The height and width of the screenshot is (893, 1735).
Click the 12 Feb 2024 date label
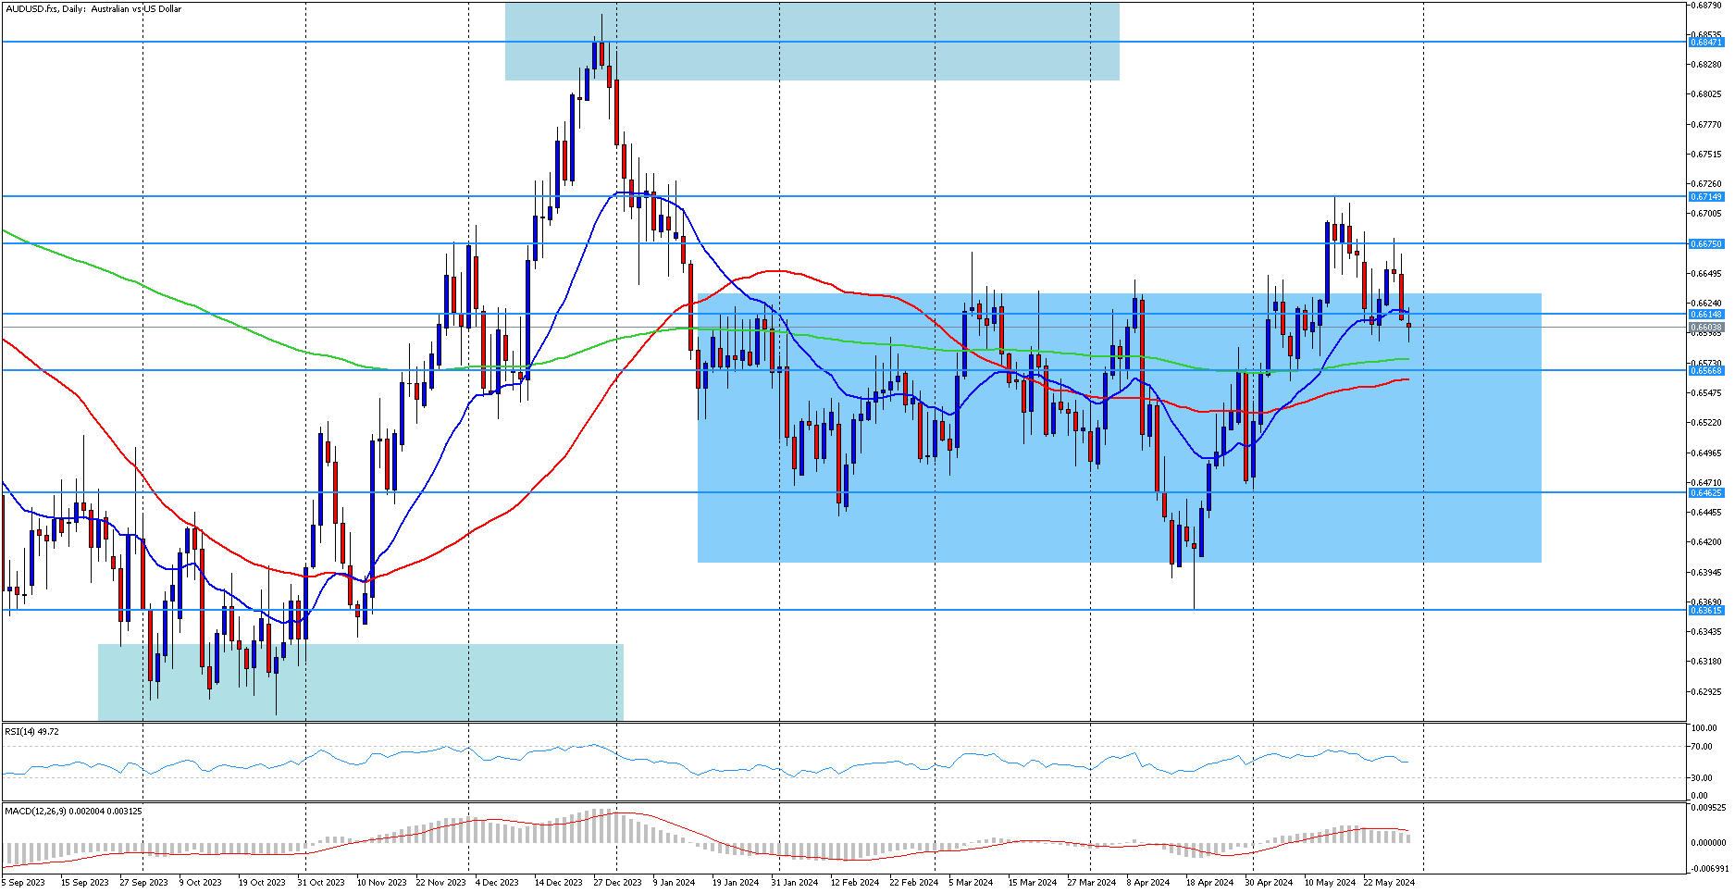[x=854, y=883]
